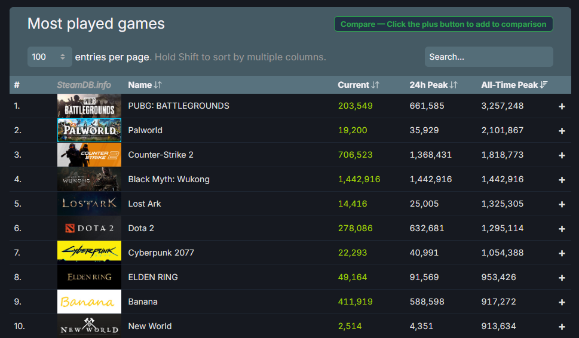Image resolution: width=579 pixels, height=338 pixels.
Task: Click the Palworld game thumbnail
Action: (89, 130)
